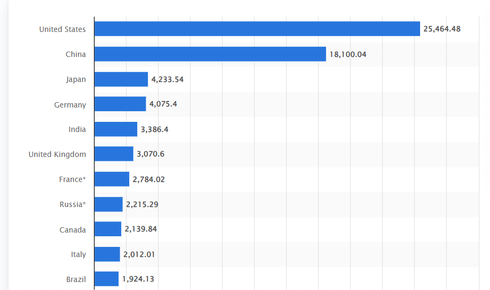
Task: Click the value 18,100.04
Action: tap(348, 54)
